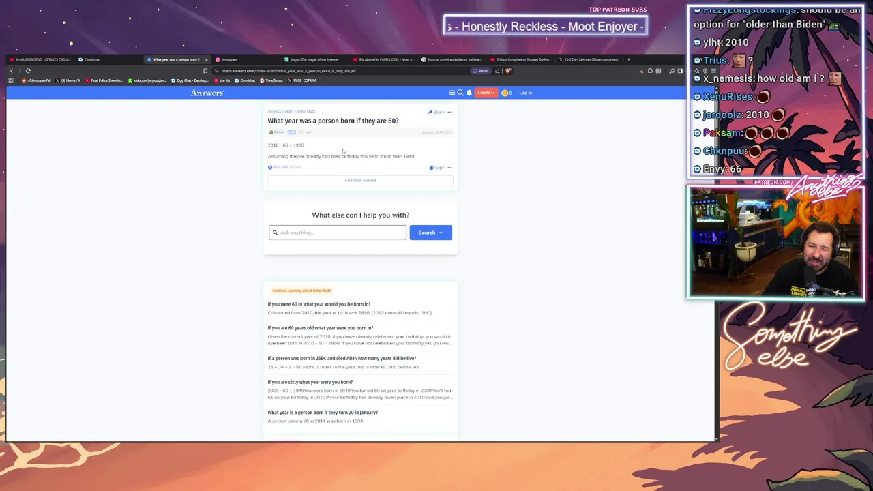Open the Answers hamburger menu
The height and width of the screenshot is (491, 873).
pos(452,93)
